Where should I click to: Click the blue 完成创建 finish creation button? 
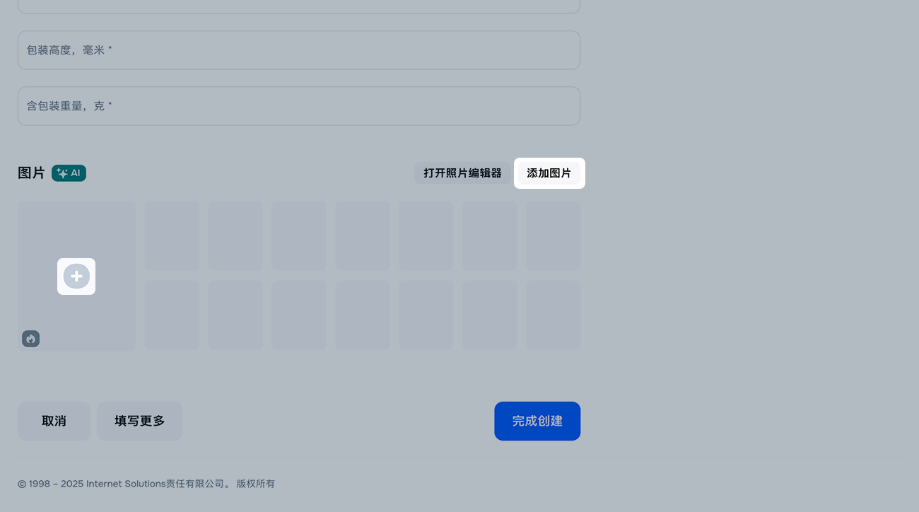pyautogui.click(x=537, y=421)
